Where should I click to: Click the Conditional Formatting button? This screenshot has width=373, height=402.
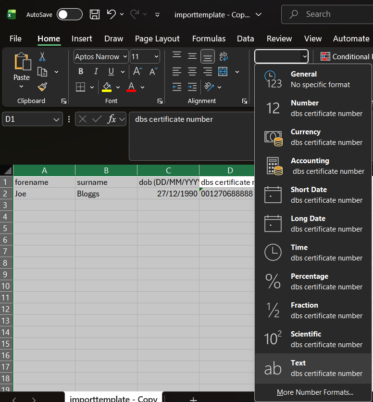coord(346,57)
